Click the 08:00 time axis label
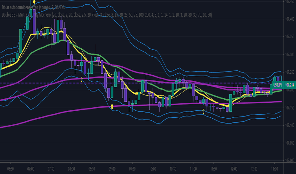 [71, 169]
